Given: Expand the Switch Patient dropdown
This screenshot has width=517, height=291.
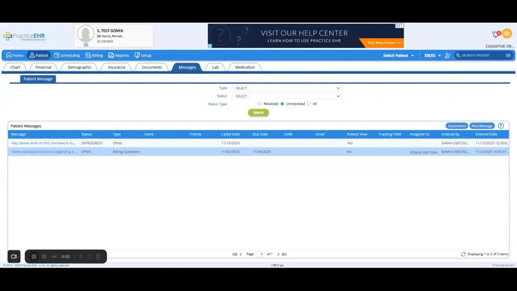Looking at the screenshot, I should (x=398, y=55).
